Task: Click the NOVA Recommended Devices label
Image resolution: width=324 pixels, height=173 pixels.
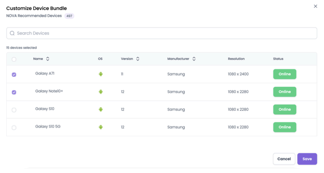Action: (x=34, y=16)
